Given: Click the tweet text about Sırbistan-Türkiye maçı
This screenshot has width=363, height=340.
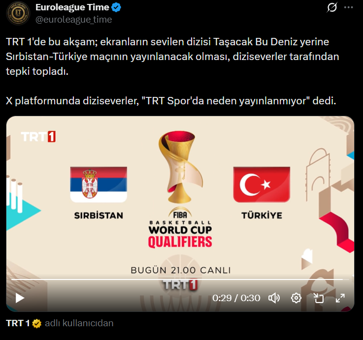Looking at the screenshot, I should point(172,57).
